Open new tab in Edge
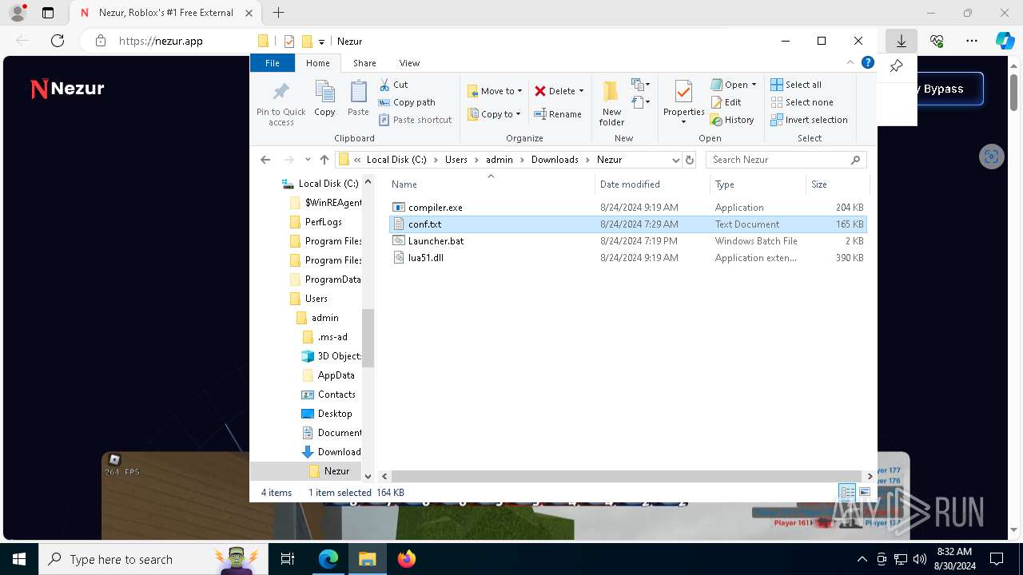Viewport: 1023px width, 575px height. [x=278, y=13]
